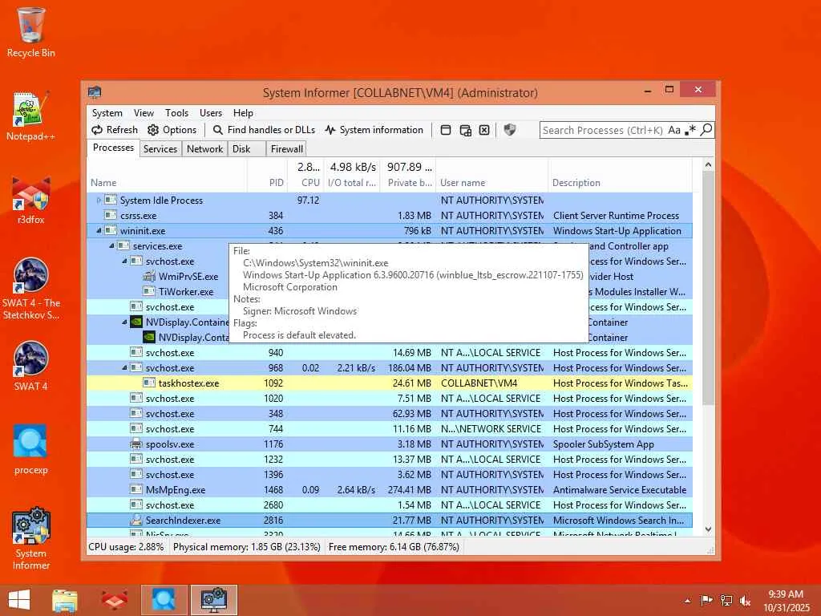Collapse first svchost.exe under services.exe
This screenshot has width=821, height=616.
[x=124, y=261]
